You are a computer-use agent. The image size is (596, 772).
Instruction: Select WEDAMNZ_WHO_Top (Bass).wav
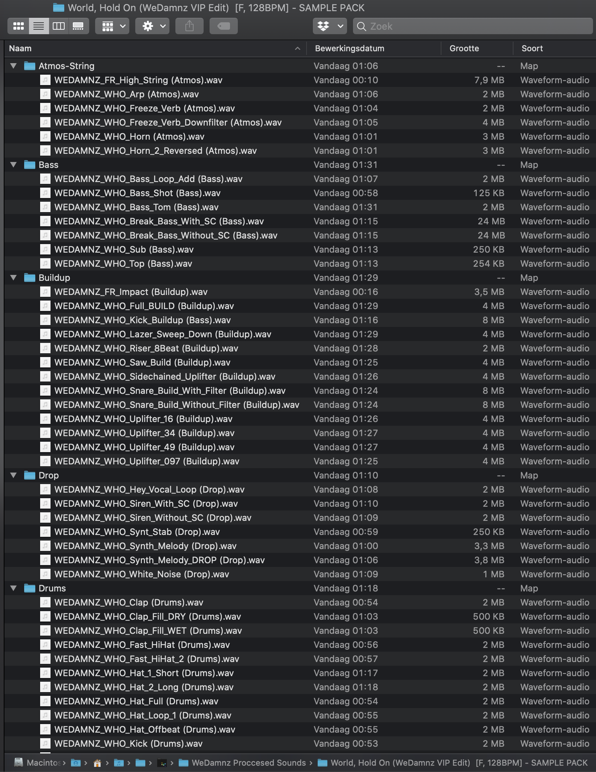pyautogui.click(x=123, y=263)
